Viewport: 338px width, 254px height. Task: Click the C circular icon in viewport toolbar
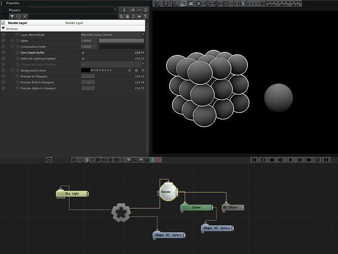(224, 4)
